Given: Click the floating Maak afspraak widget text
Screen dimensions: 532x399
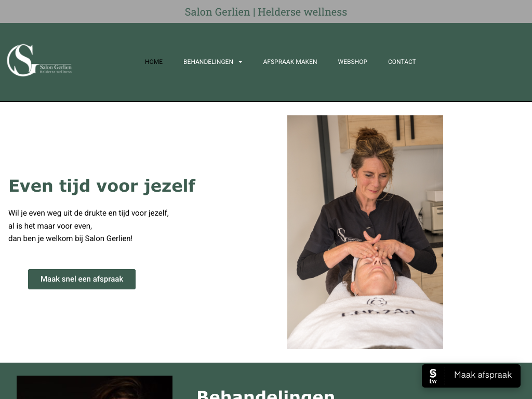Looking at the screenshot, I should tap(483, 375).
